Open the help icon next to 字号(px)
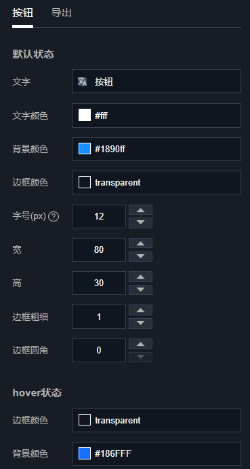 (x=54, y=216)
